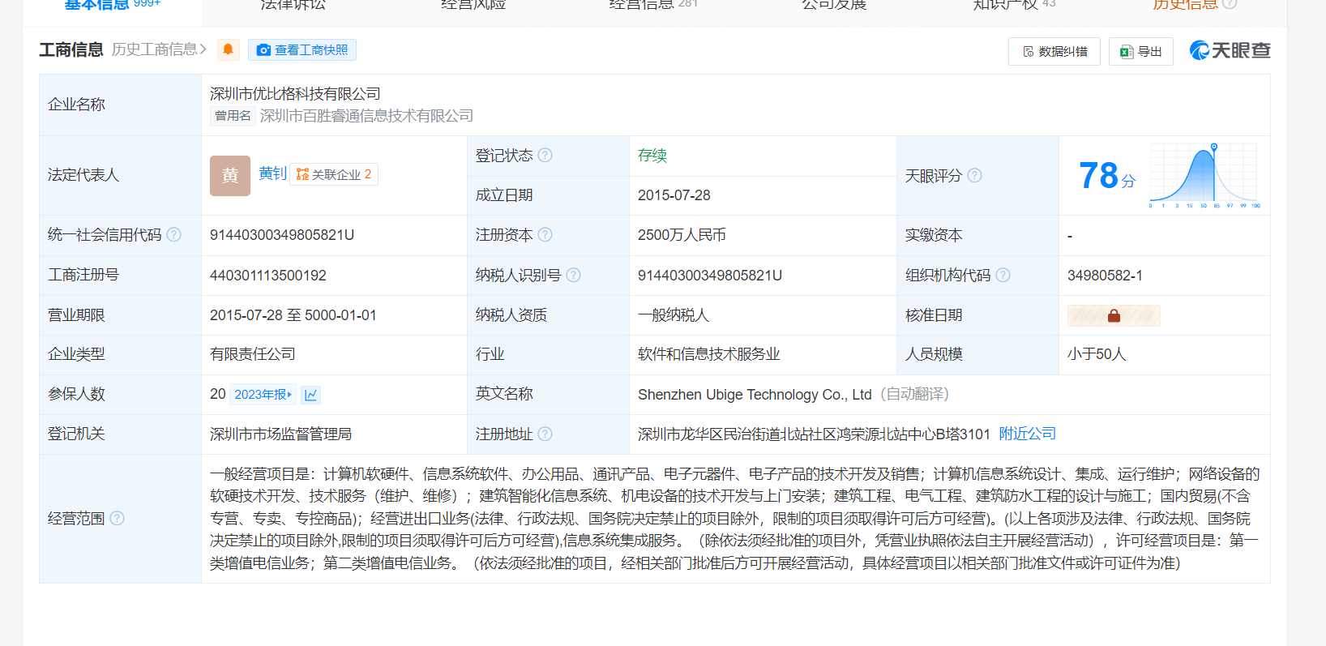The height and width of the screenshot is (646, 1326).
Task: Click credit code 91440300349805821U under 统一社会信用代码
Action: click(x=282, y=235)
